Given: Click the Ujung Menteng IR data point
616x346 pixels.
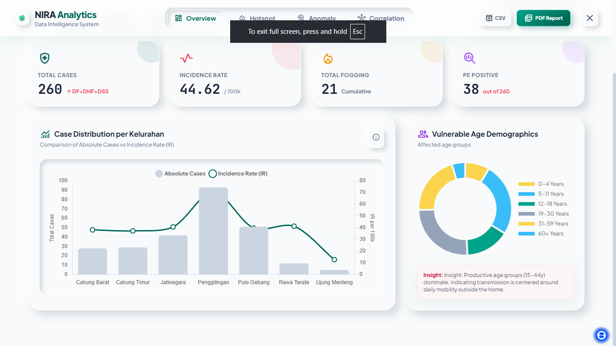Looking at the screenshot, I should click(334, 259).
